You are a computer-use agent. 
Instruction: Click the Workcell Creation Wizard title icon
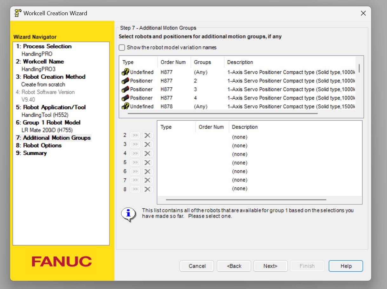pyautogui.click(x=18, y=13)
